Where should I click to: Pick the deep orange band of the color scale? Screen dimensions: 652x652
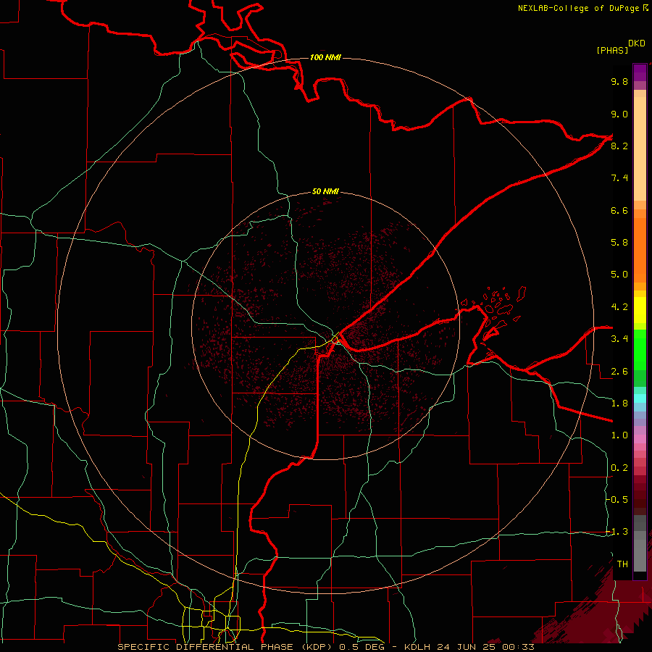[x=640, y=251]
